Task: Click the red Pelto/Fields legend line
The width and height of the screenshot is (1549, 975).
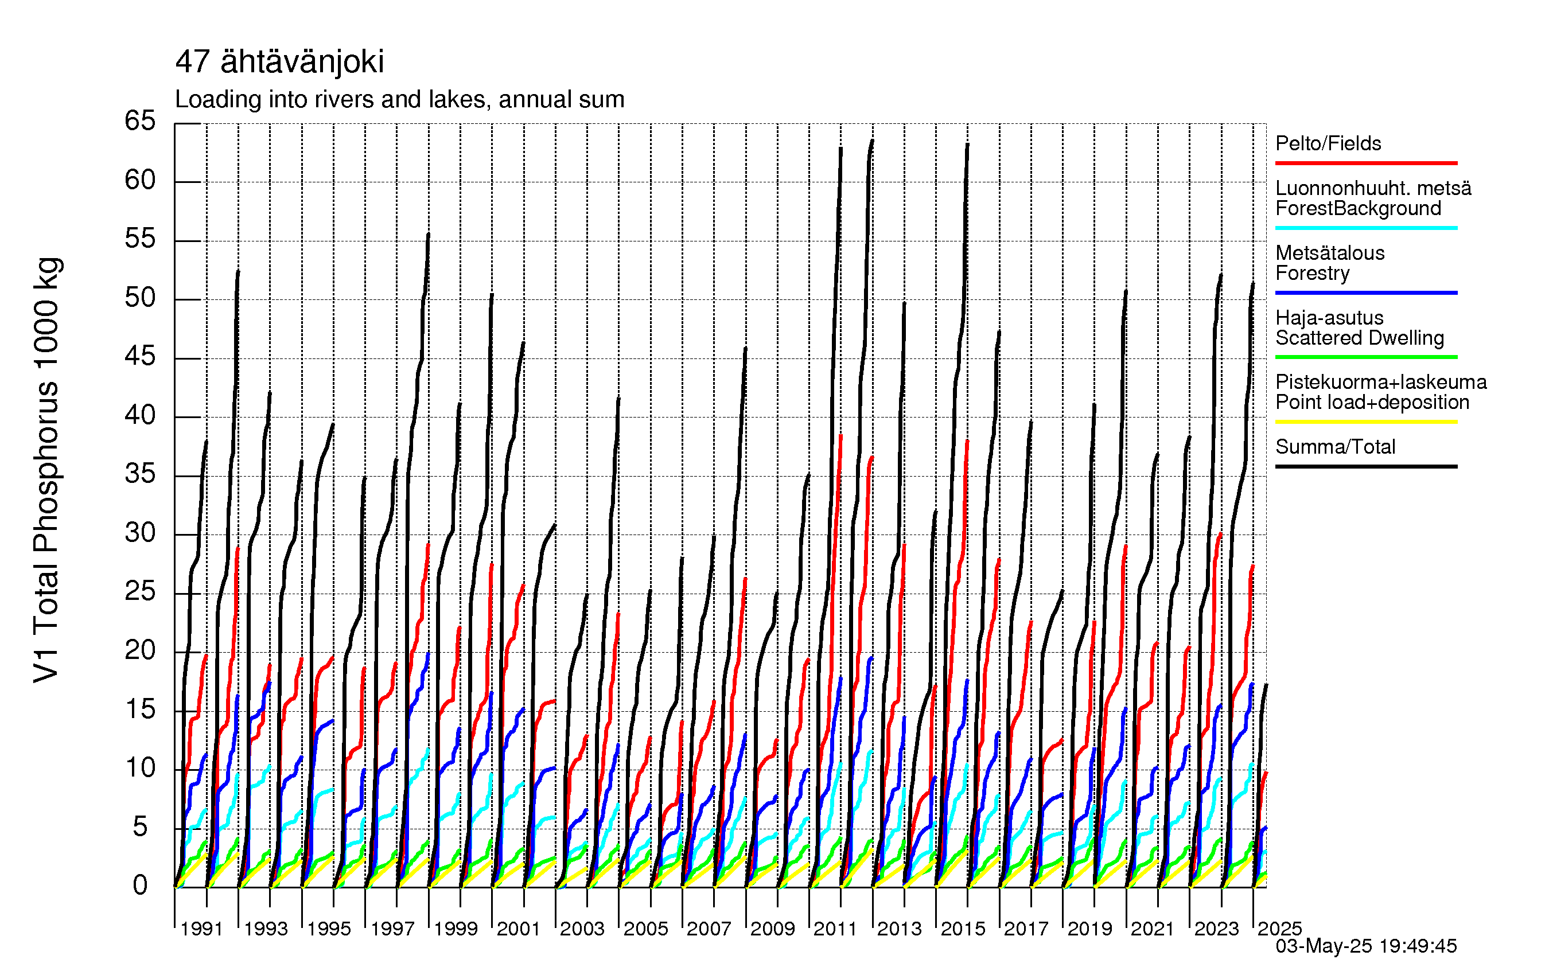Action: click(x=1365, y=163)
